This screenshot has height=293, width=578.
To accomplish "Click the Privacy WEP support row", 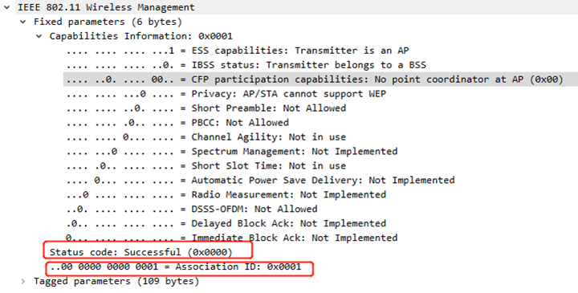I will point(226,94).
